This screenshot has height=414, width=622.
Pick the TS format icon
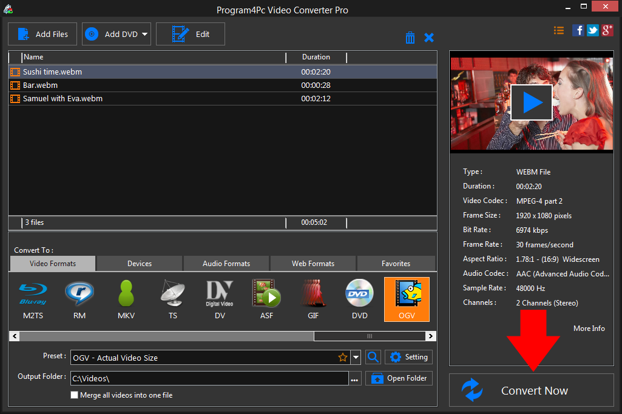coord(173,299)
